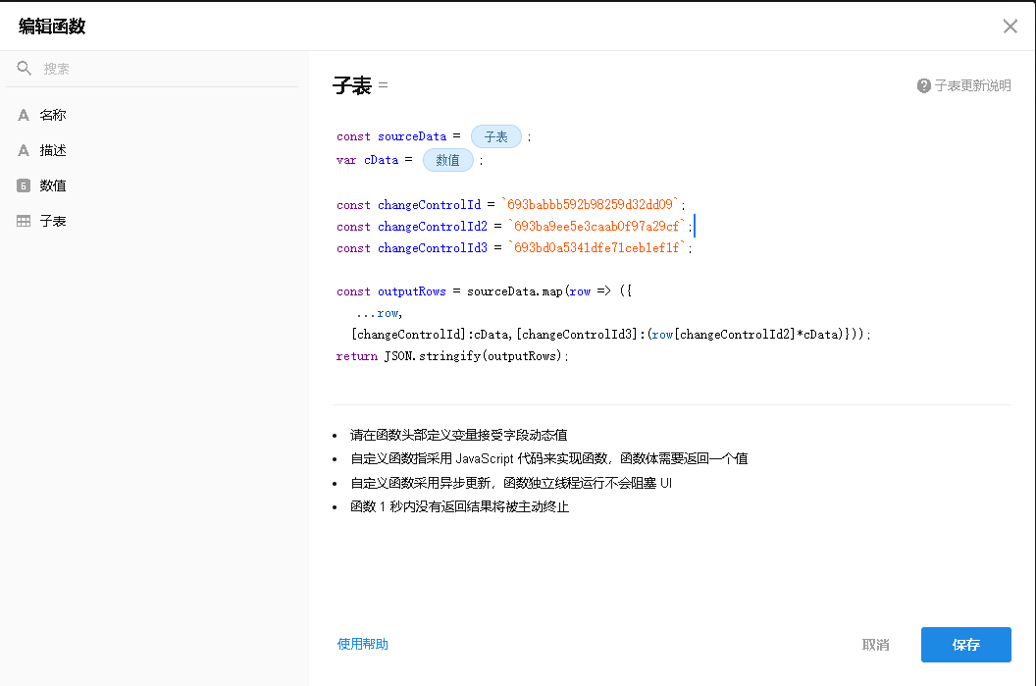The height and width of the screenshot is (686, 1036).
Task: Select the 名称 field in sidebar
Action: pyautogui.click(x=53, y=116)
